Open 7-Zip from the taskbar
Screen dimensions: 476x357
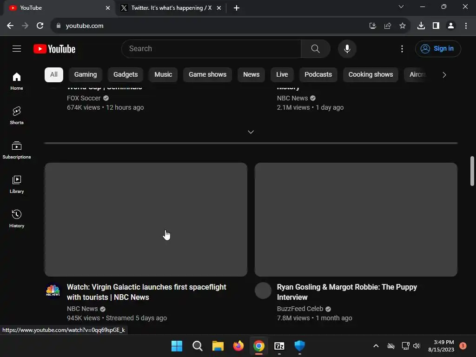tap(279, 346)
